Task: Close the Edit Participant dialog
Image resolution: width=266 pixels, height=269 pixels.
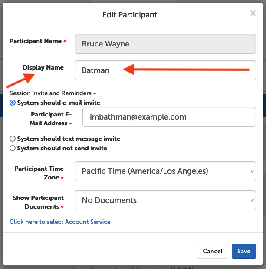Action: [253, 13]
